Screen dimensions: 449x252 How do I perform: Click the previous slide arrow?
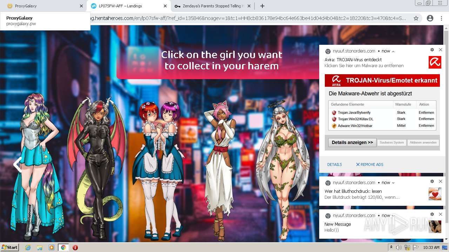coord(18,164)
